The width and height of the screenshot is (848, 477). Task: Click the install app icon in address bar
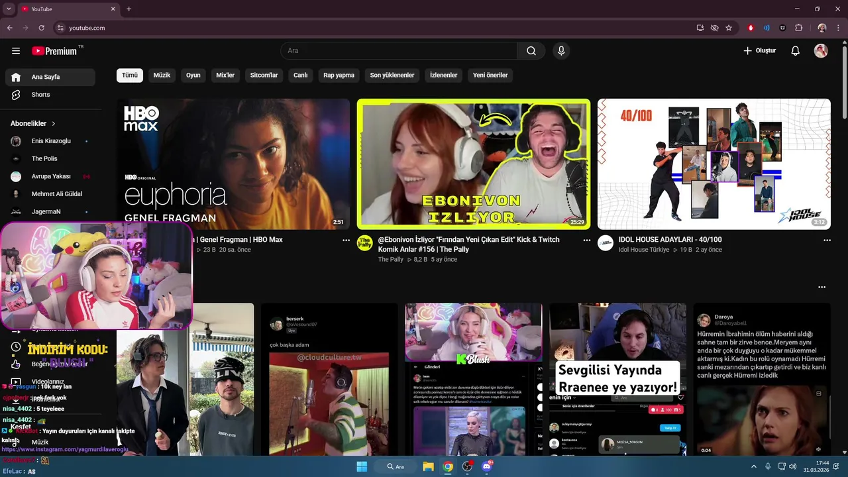[700, 28]
